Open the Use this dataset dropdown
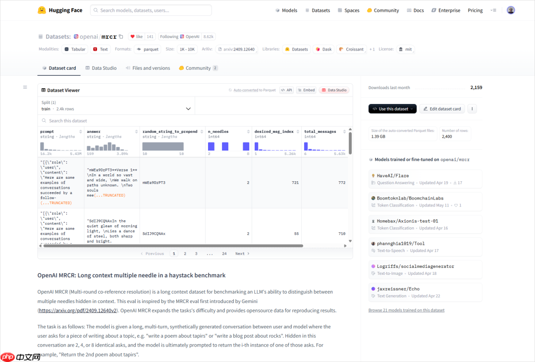 (392, 109)
